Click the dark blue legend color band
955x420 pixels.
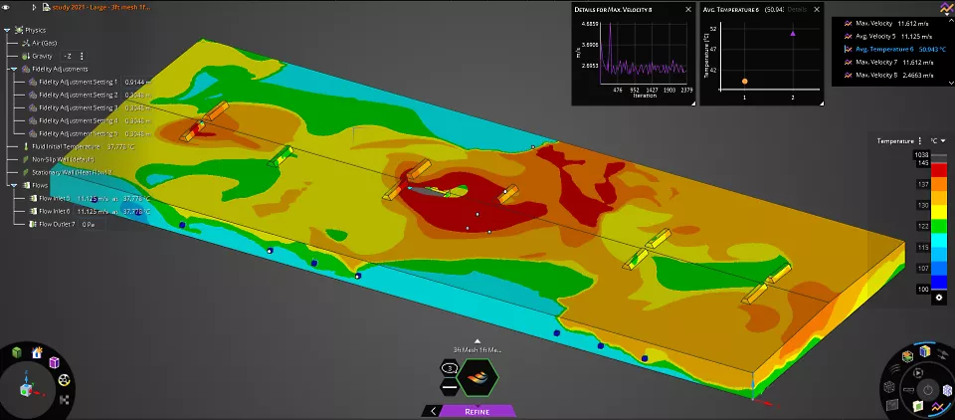pyautogui.click(x=938, y=282)
